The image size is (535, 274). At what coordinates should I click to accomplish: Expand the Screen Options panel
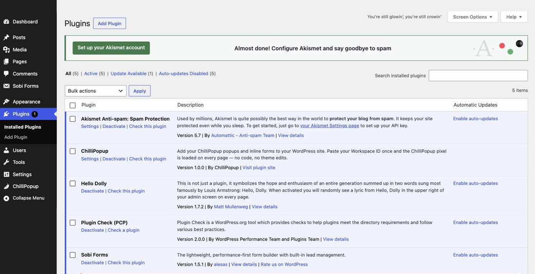point(473,17)
